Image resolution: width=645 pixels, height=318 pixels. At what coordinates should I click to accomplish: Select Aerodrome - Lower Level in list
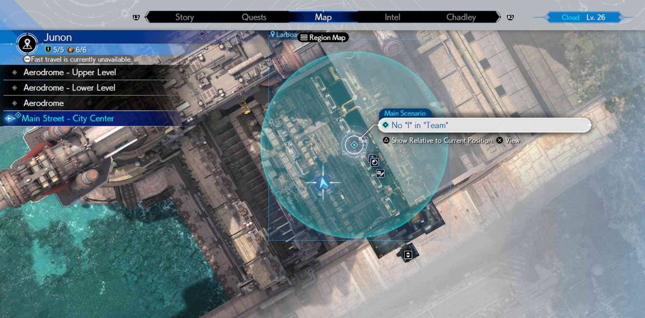[69, 87]
